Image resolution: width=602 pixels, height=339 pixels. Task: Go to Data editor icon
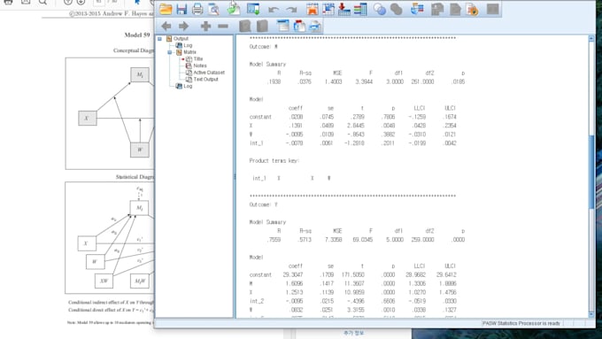tap(313, 9)
